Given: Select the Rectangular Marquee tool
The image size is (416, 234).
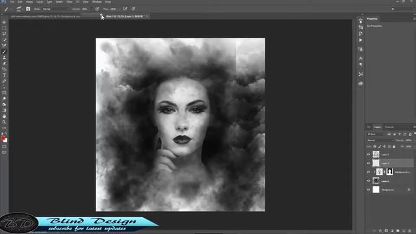Looking at the screenshot, I should (4, 28).
